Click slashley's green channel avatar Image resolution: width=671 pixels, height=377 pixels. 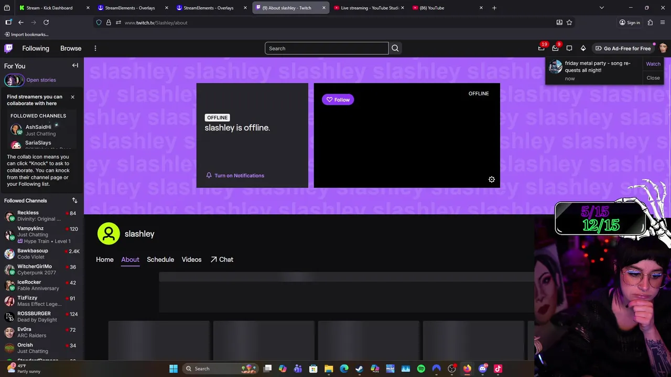coord(109,234)
